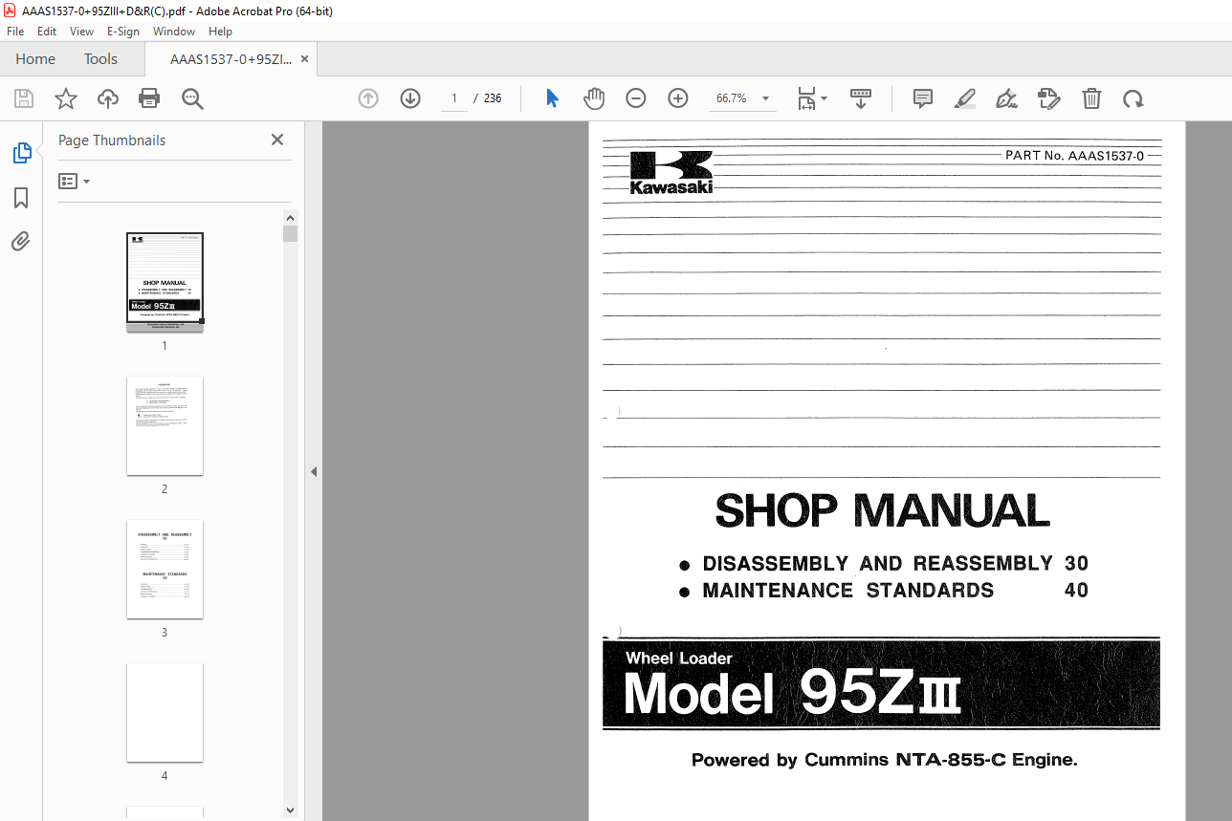Switch to the Home tab
The width and height of the screenshot is (1232, 821).
(35, 59)
